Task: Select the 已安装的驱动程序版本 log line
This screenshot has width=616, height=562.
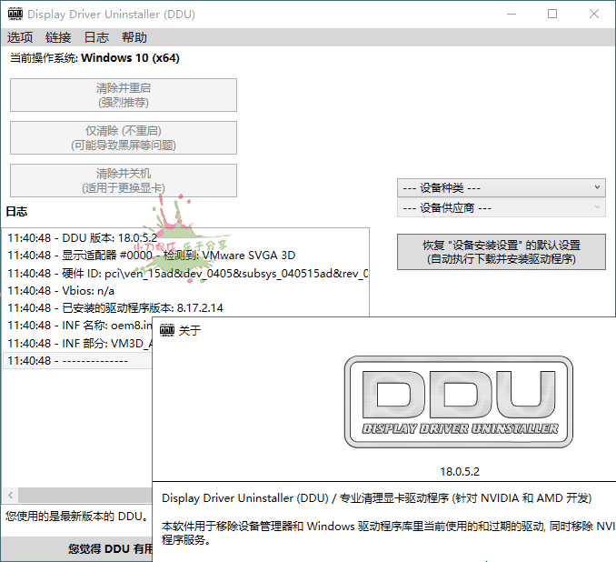Action: 114,307
